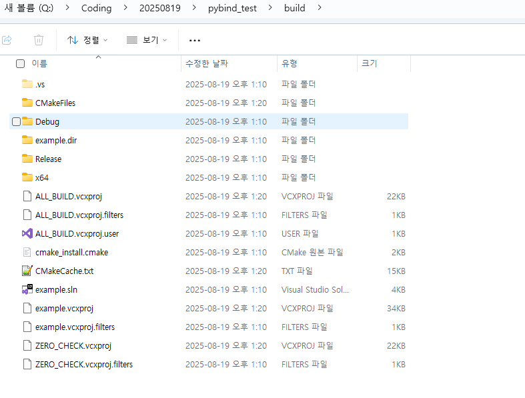Expand the chevron after build in path
525x398 pixels.
coord(320,7)
